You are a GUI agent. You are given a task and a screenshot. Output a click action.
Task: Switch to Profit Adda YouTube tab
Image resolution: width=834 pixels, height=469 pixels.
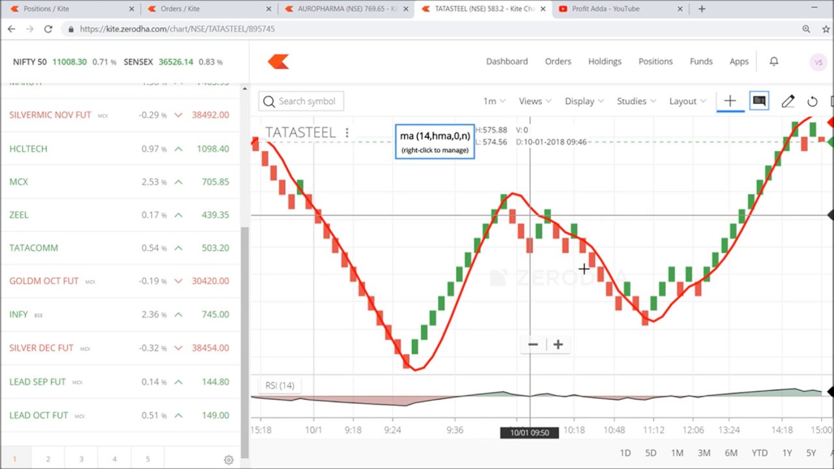point(620,9)
